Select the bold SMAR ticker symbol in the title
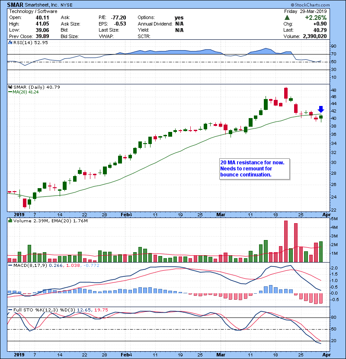346x359 pixels. point(15,5)
